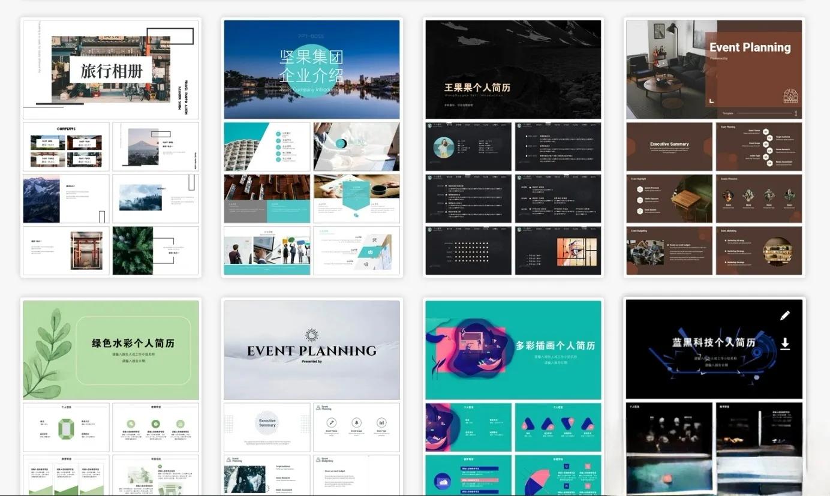Open the three triangles slide in 多彩插画

point(558,427)
